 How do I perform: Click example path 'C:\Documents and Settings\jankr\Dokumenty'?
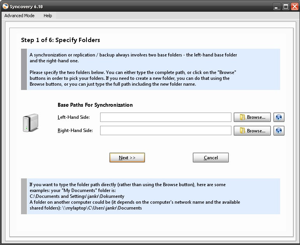[x=77, y=196]
